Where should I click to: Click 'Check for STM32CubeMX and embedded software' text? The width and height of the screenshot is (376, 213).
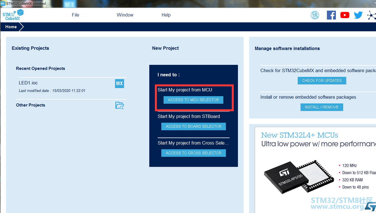[318, 70]
